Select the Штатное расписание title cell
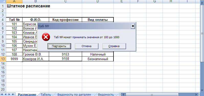The image size is (204, 96). click(28, 6)
